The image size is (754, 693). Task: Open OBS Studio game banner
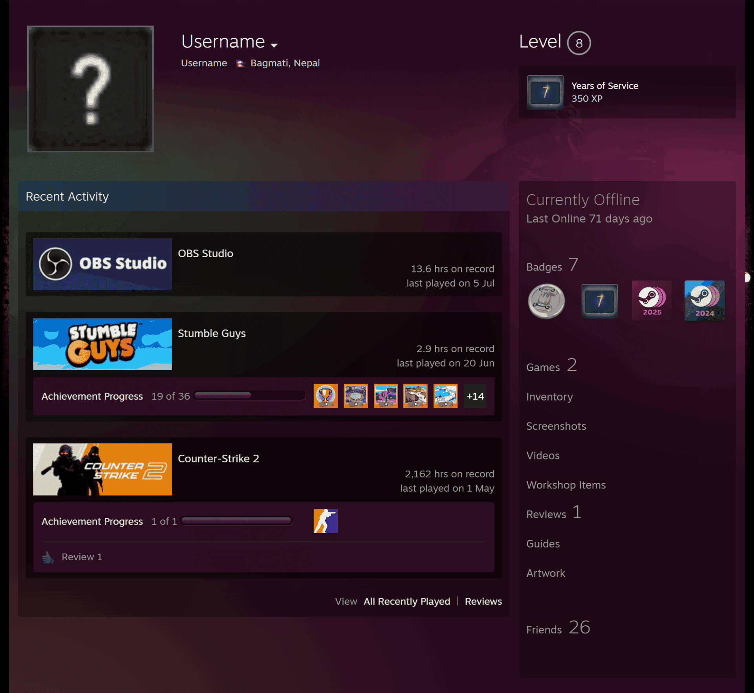(102, 264)
